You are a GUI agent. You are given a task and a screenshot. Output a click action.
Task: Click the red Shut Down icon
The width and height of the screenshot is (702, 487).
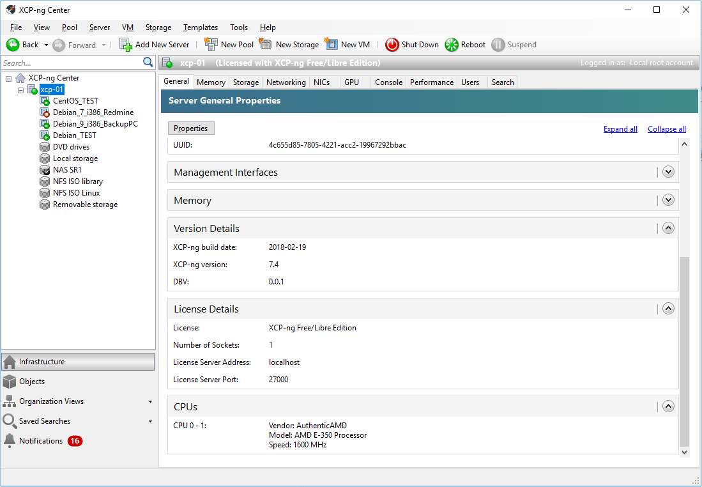[x=392, y=44]
